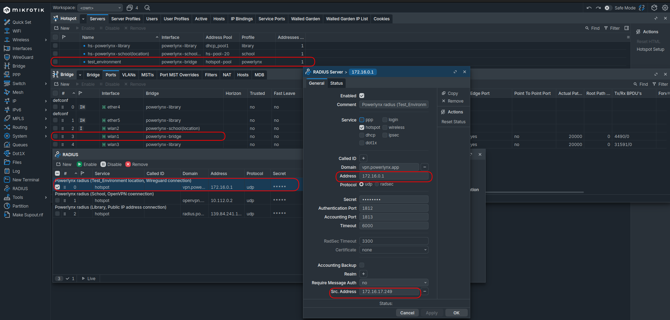Check the ppp service checkbox
The height and width of the screenshot is (320, 670).
coord(362,120)
